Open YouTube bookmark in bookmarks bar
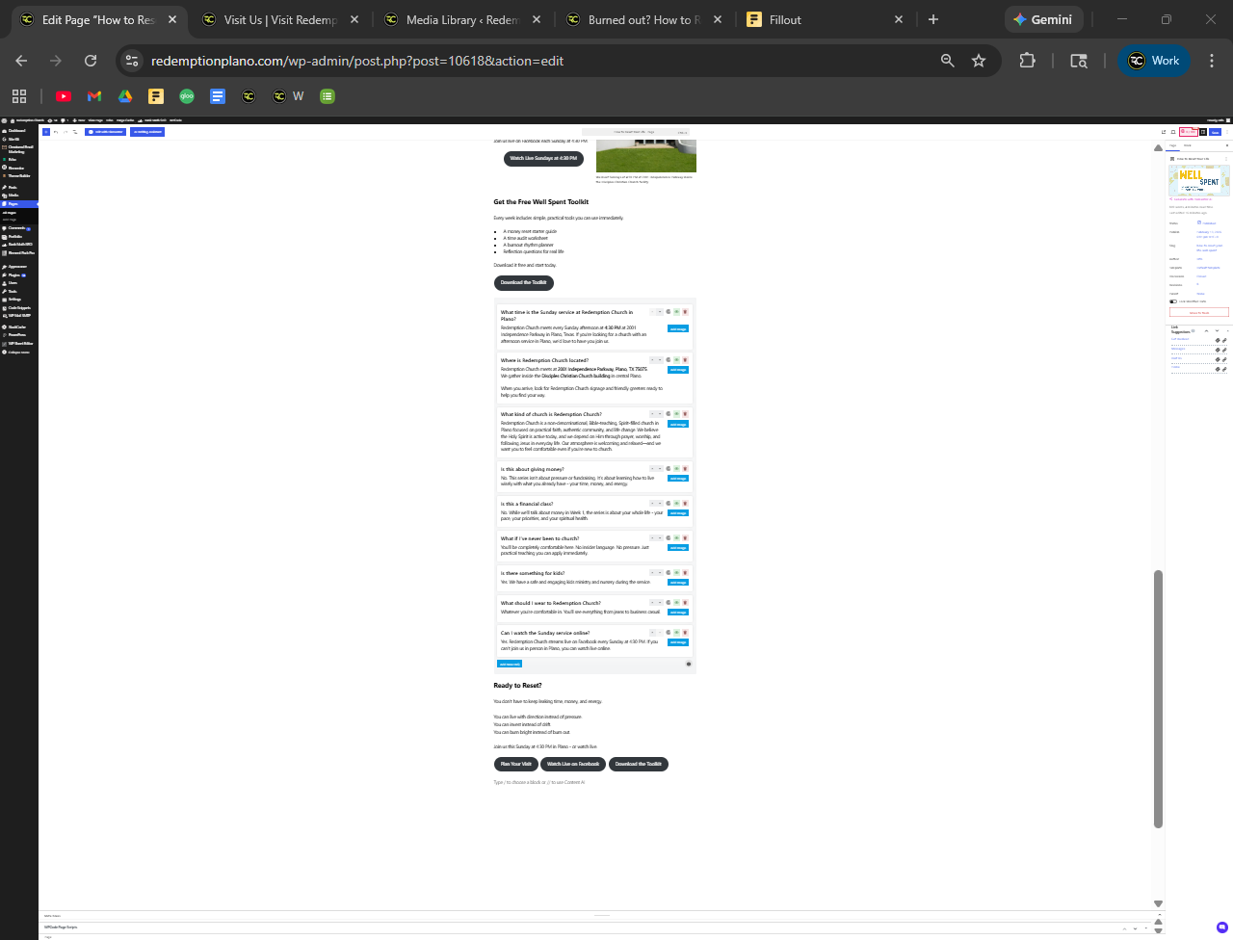This screenshot has height=940, width=1233. coord(64,96)
